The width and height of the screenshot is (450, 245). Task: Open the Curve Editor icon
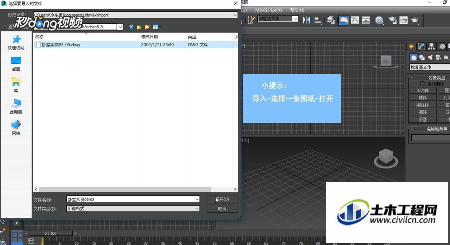pos(355,20)
